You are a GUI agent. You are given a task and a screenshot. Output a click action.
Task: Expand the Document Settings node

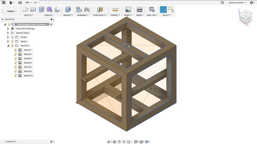pos(8,28)
